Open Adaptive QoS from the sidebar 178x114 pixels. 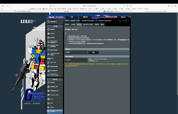pyautogui.click(x=53, y=46)
